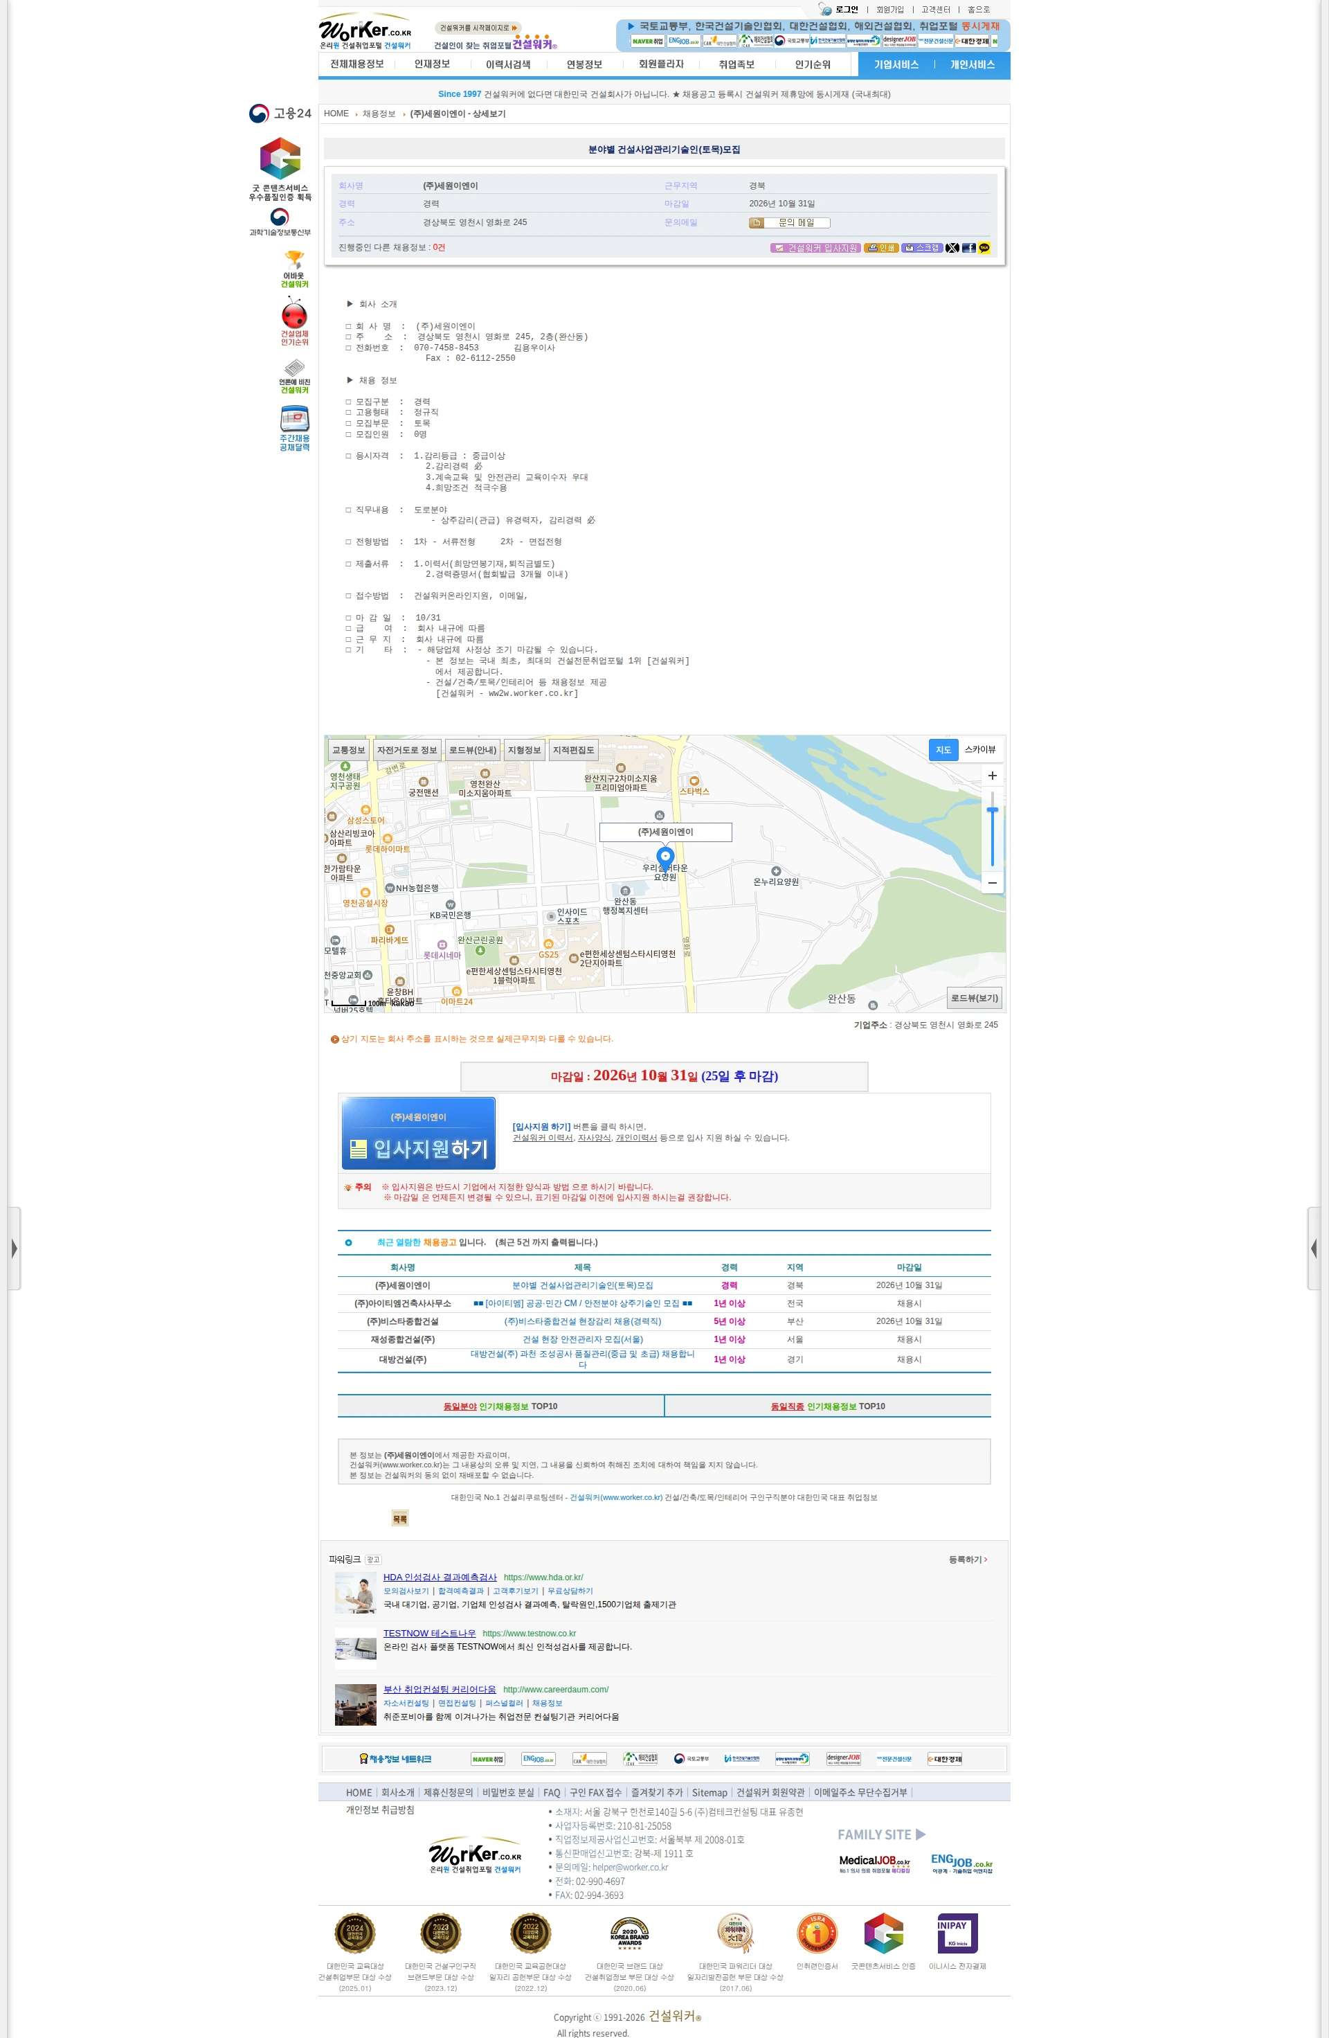Open the HDA 인성검사 ad thumbnail
This screenshot has height=2038, width=1329.
tap(355, 1593)
